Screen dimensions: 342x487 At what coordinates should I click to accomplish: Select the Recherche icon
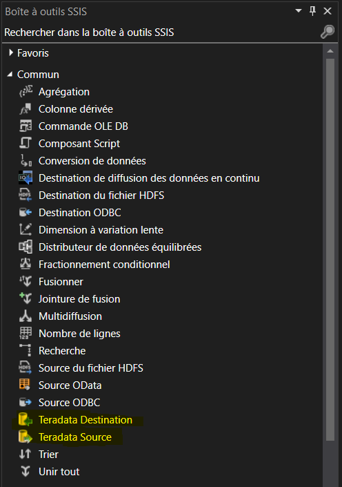coord(26,351)
